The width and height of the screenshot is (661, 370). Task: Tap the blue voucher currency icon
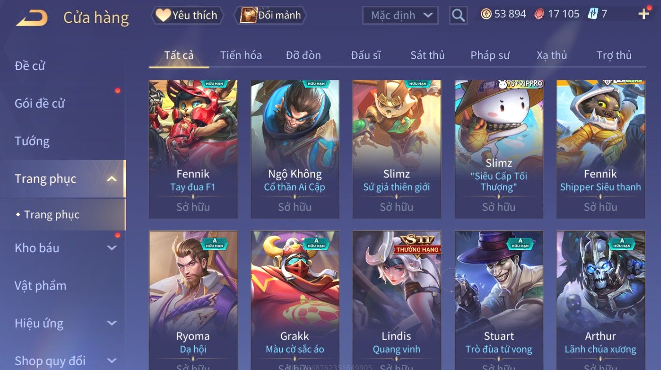coord(593,14)
